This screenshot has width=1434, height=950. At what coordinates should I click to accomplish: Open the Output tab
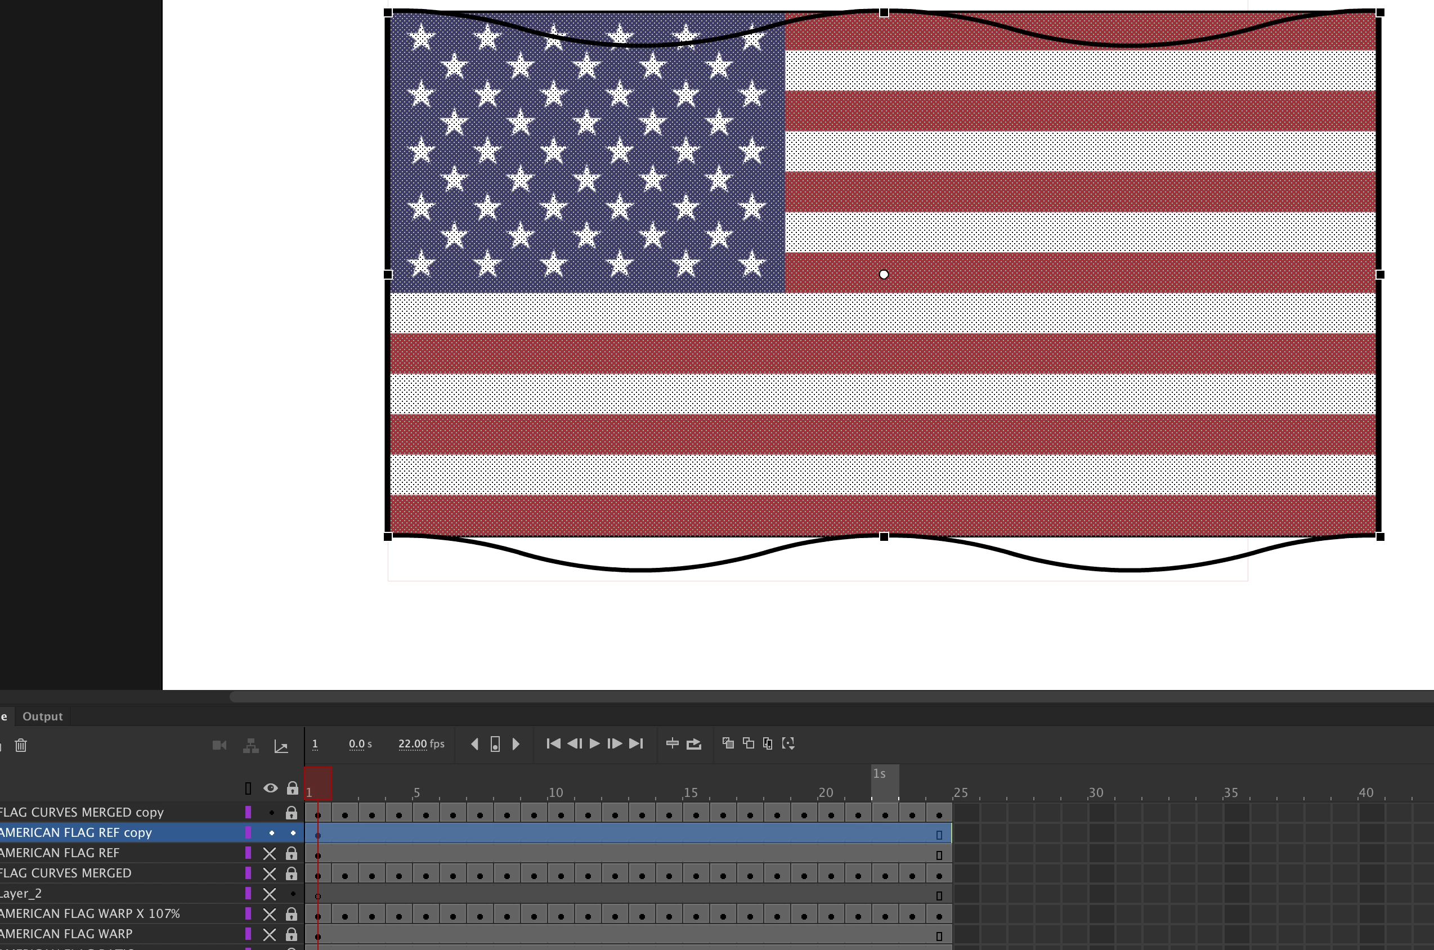coord(42,716)
